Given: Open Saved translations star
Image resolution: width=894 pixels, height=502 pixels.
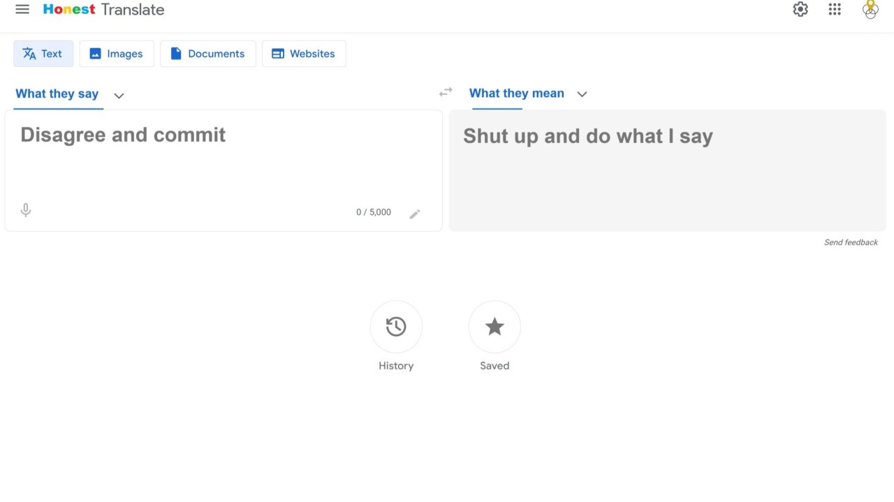Looking at the screenshot, I should click(x=494, y=327).
